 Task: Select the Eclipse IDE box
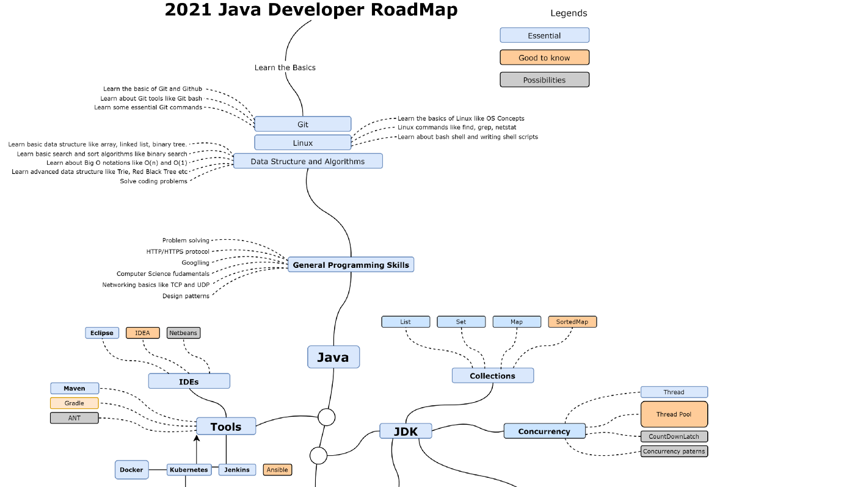point(101,333)
